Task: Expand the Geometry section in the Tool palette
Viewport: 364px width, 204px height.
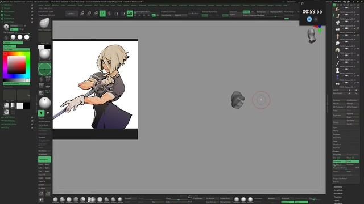Action: (338, 187)
